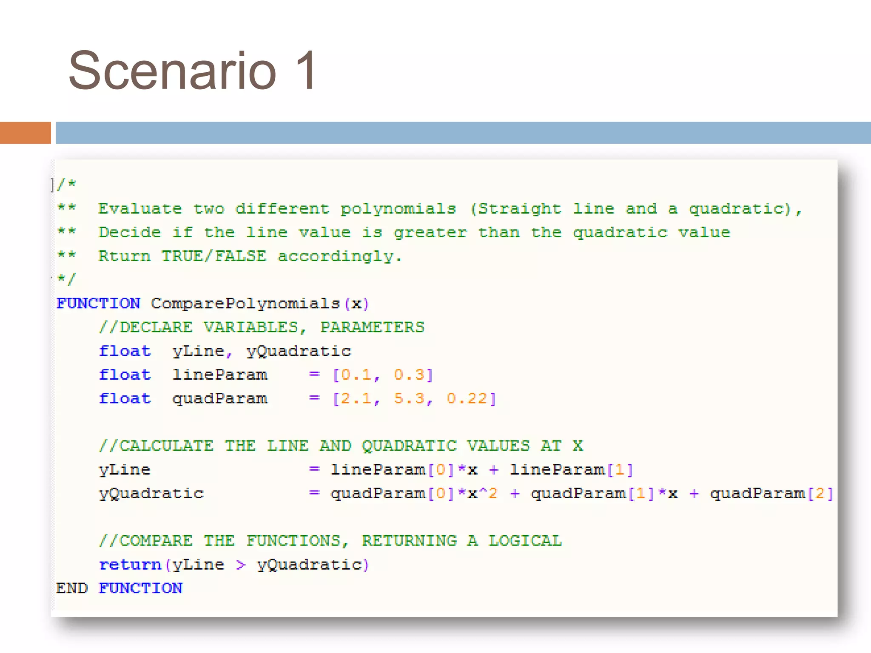This screenshot has width=871, height=653.
Task: Click the CALCULATE THE LINE comment
Action: [340, 446]
